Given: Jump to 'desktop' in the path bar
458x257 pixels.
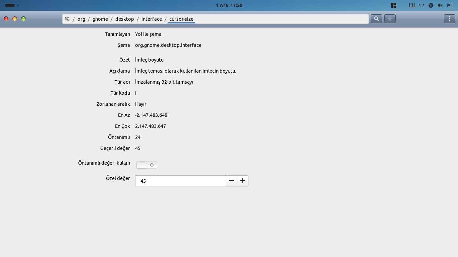Looking at the screenshot, I should [x=124, y=19].
